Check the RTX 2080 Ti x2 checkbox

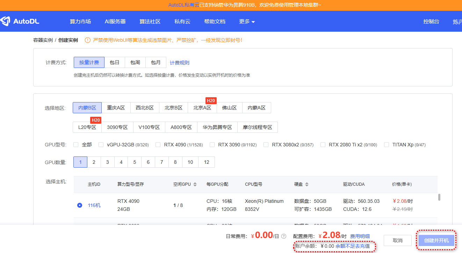click(323, 145)
